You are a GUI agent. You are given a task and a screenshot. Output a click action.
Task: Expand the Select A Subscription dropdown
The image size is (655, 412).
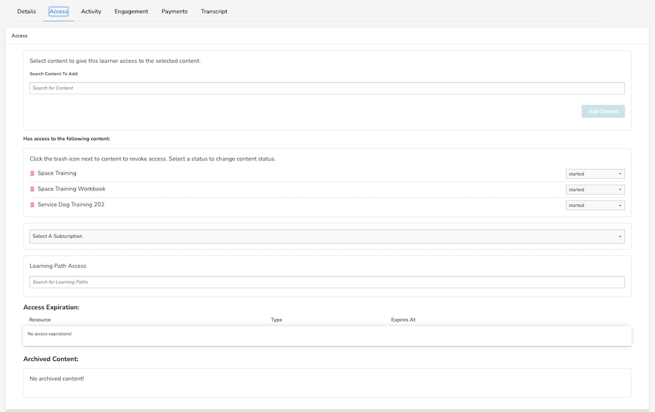tap(327, 236)
